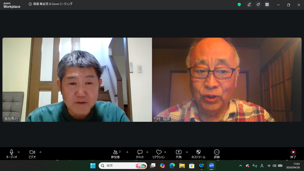Check the battery tray icon
304x171 pixels.
[x=280, y=166]
